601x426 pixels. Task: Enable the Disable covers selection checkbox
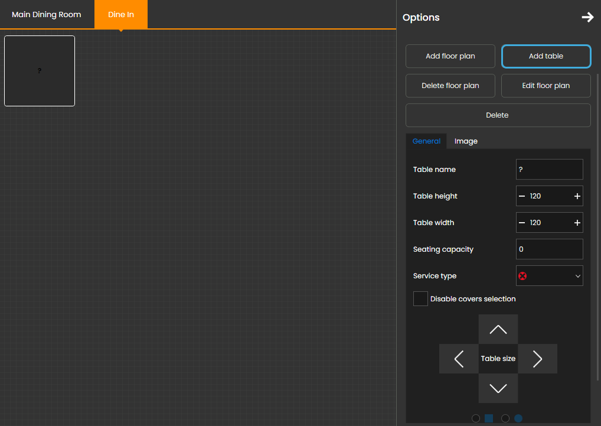pyautogui.click(x=420, y=299)
